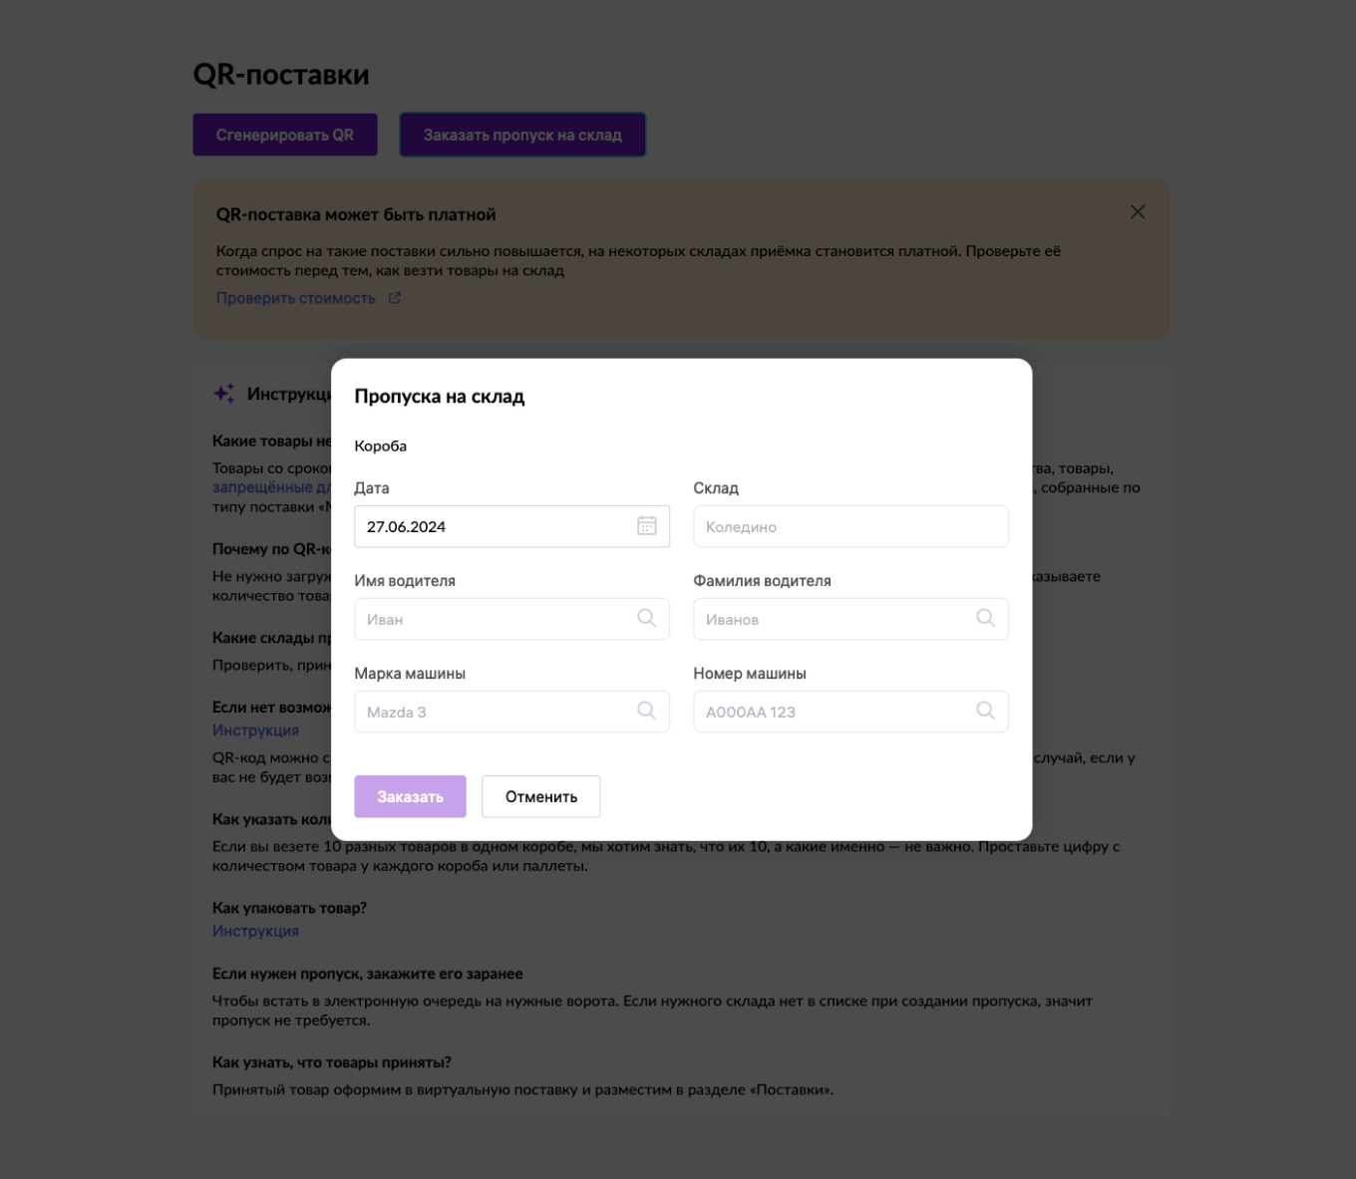
Task: Click search icon in driver surname field
Action: point(985,618)
